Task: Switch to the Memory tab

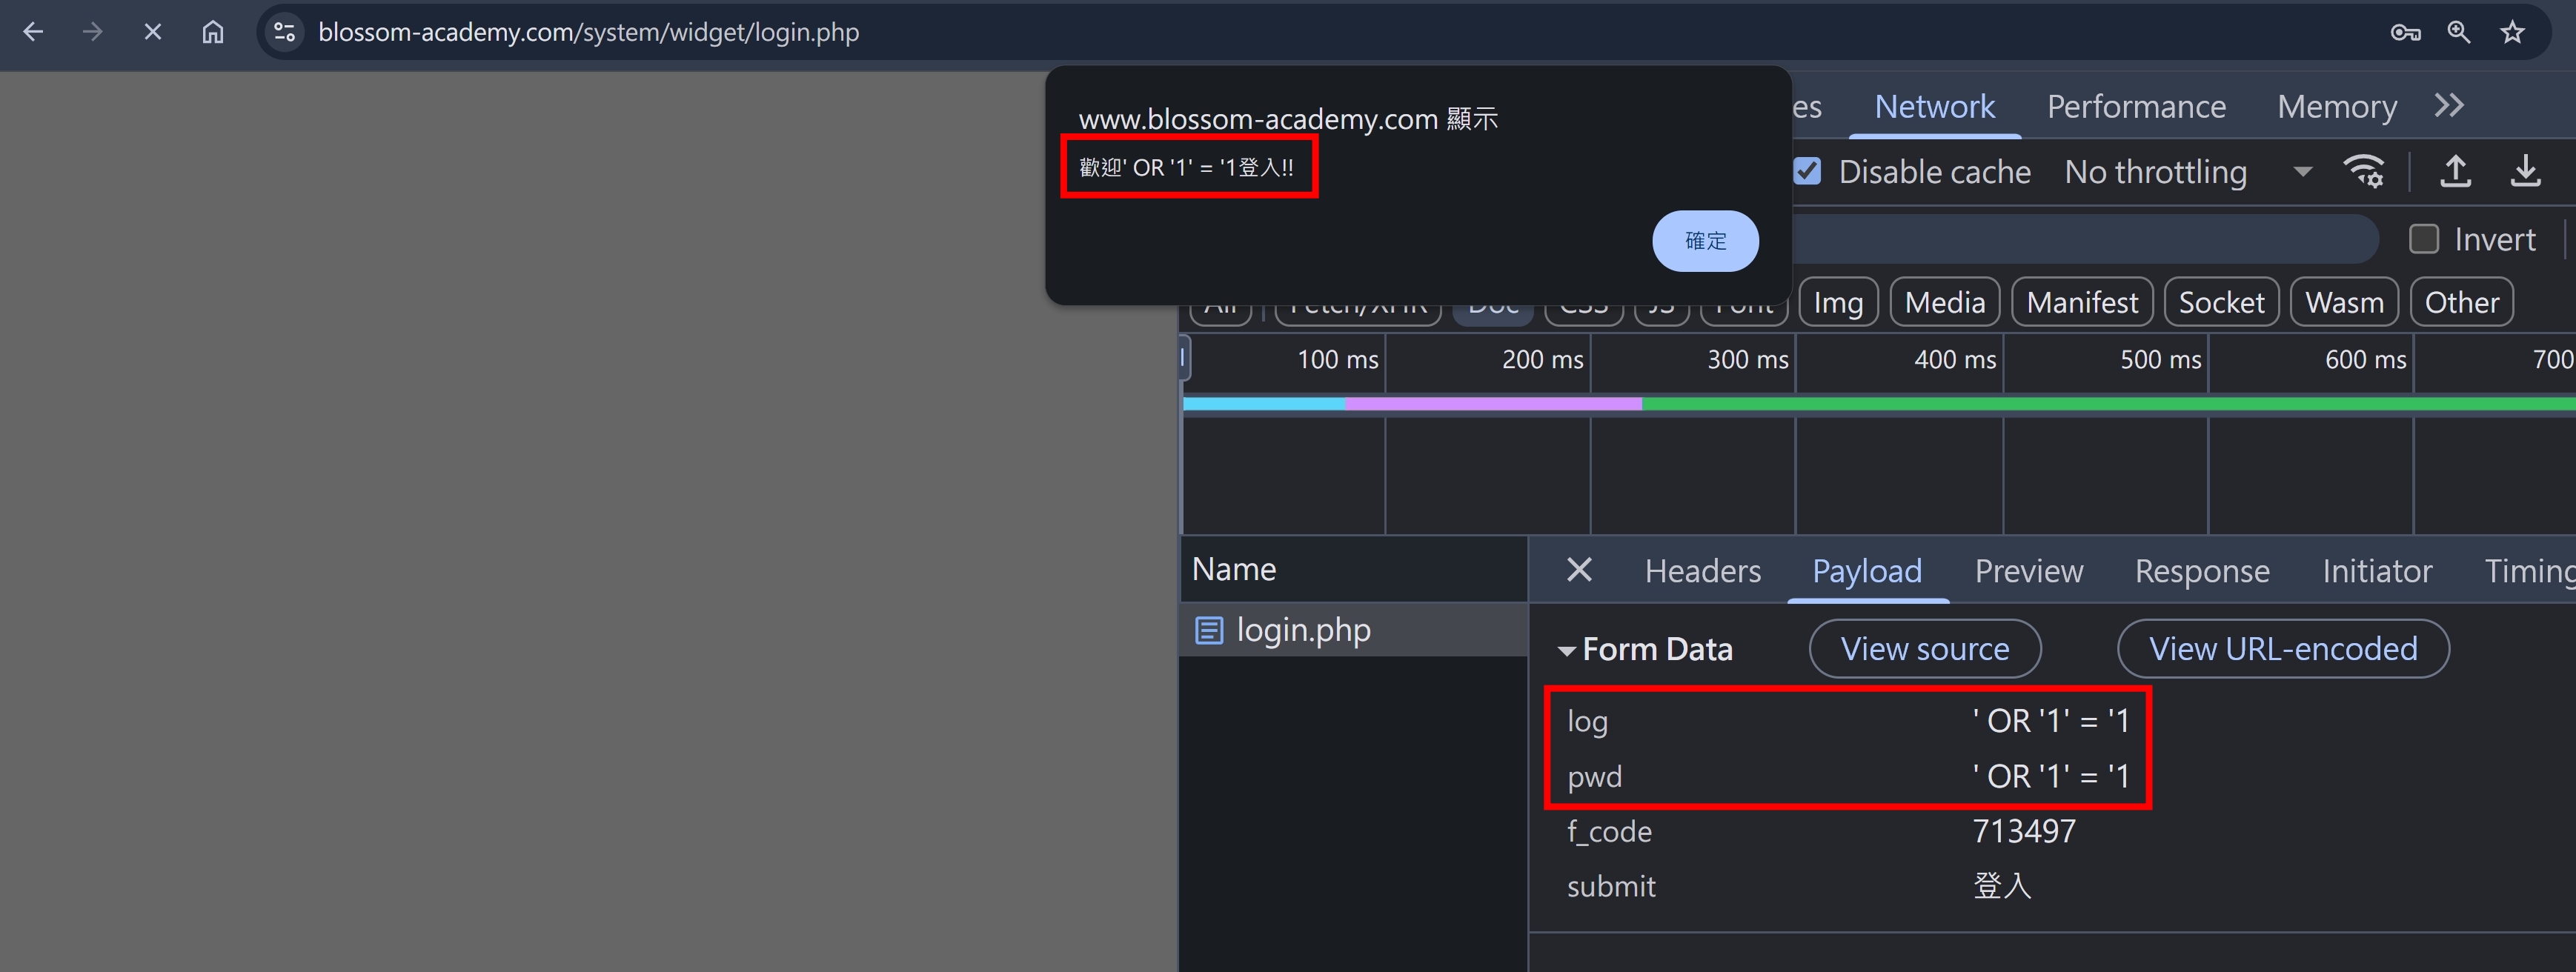Action: pyautogui.click(x=2336, y=106)
